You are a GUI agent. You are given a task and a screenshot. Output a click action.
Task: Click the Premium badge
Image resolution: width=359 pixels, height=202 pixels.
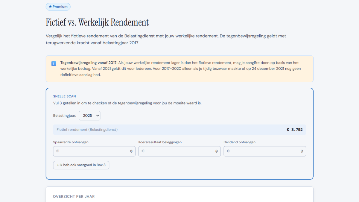pyautogui.click(x=58, y=7)
